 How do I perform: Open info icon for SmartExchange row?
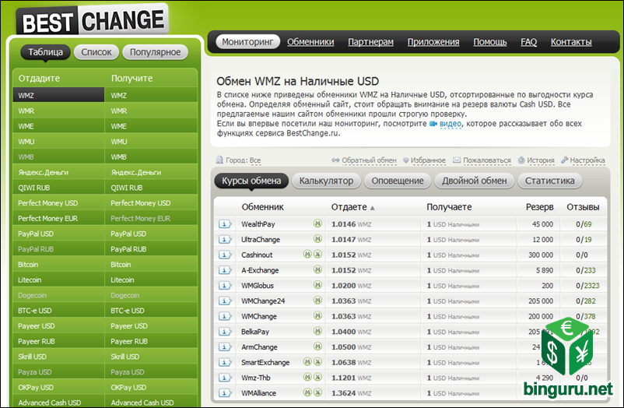(x=224, y=362)
